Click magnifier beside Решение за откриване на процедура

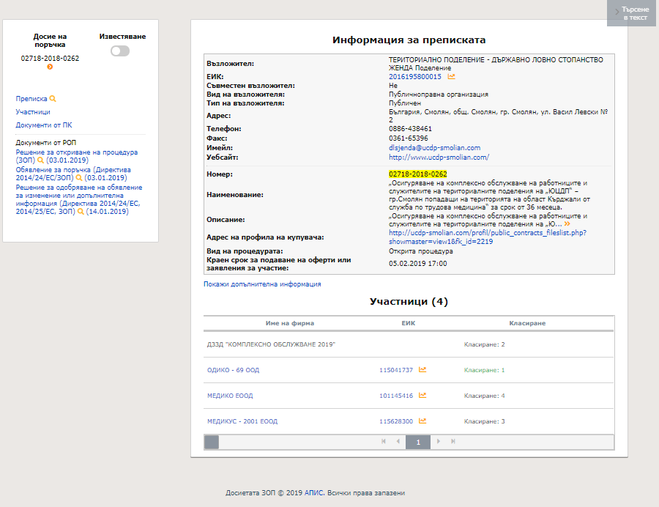41,160
